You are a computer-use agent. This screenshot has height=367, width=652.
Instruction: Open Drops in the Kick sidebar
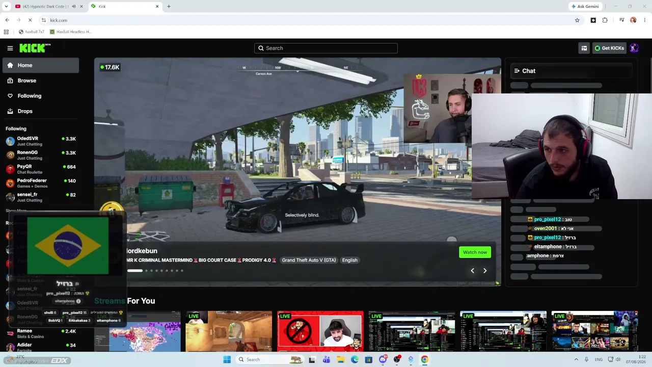click(x=41, y=111)
